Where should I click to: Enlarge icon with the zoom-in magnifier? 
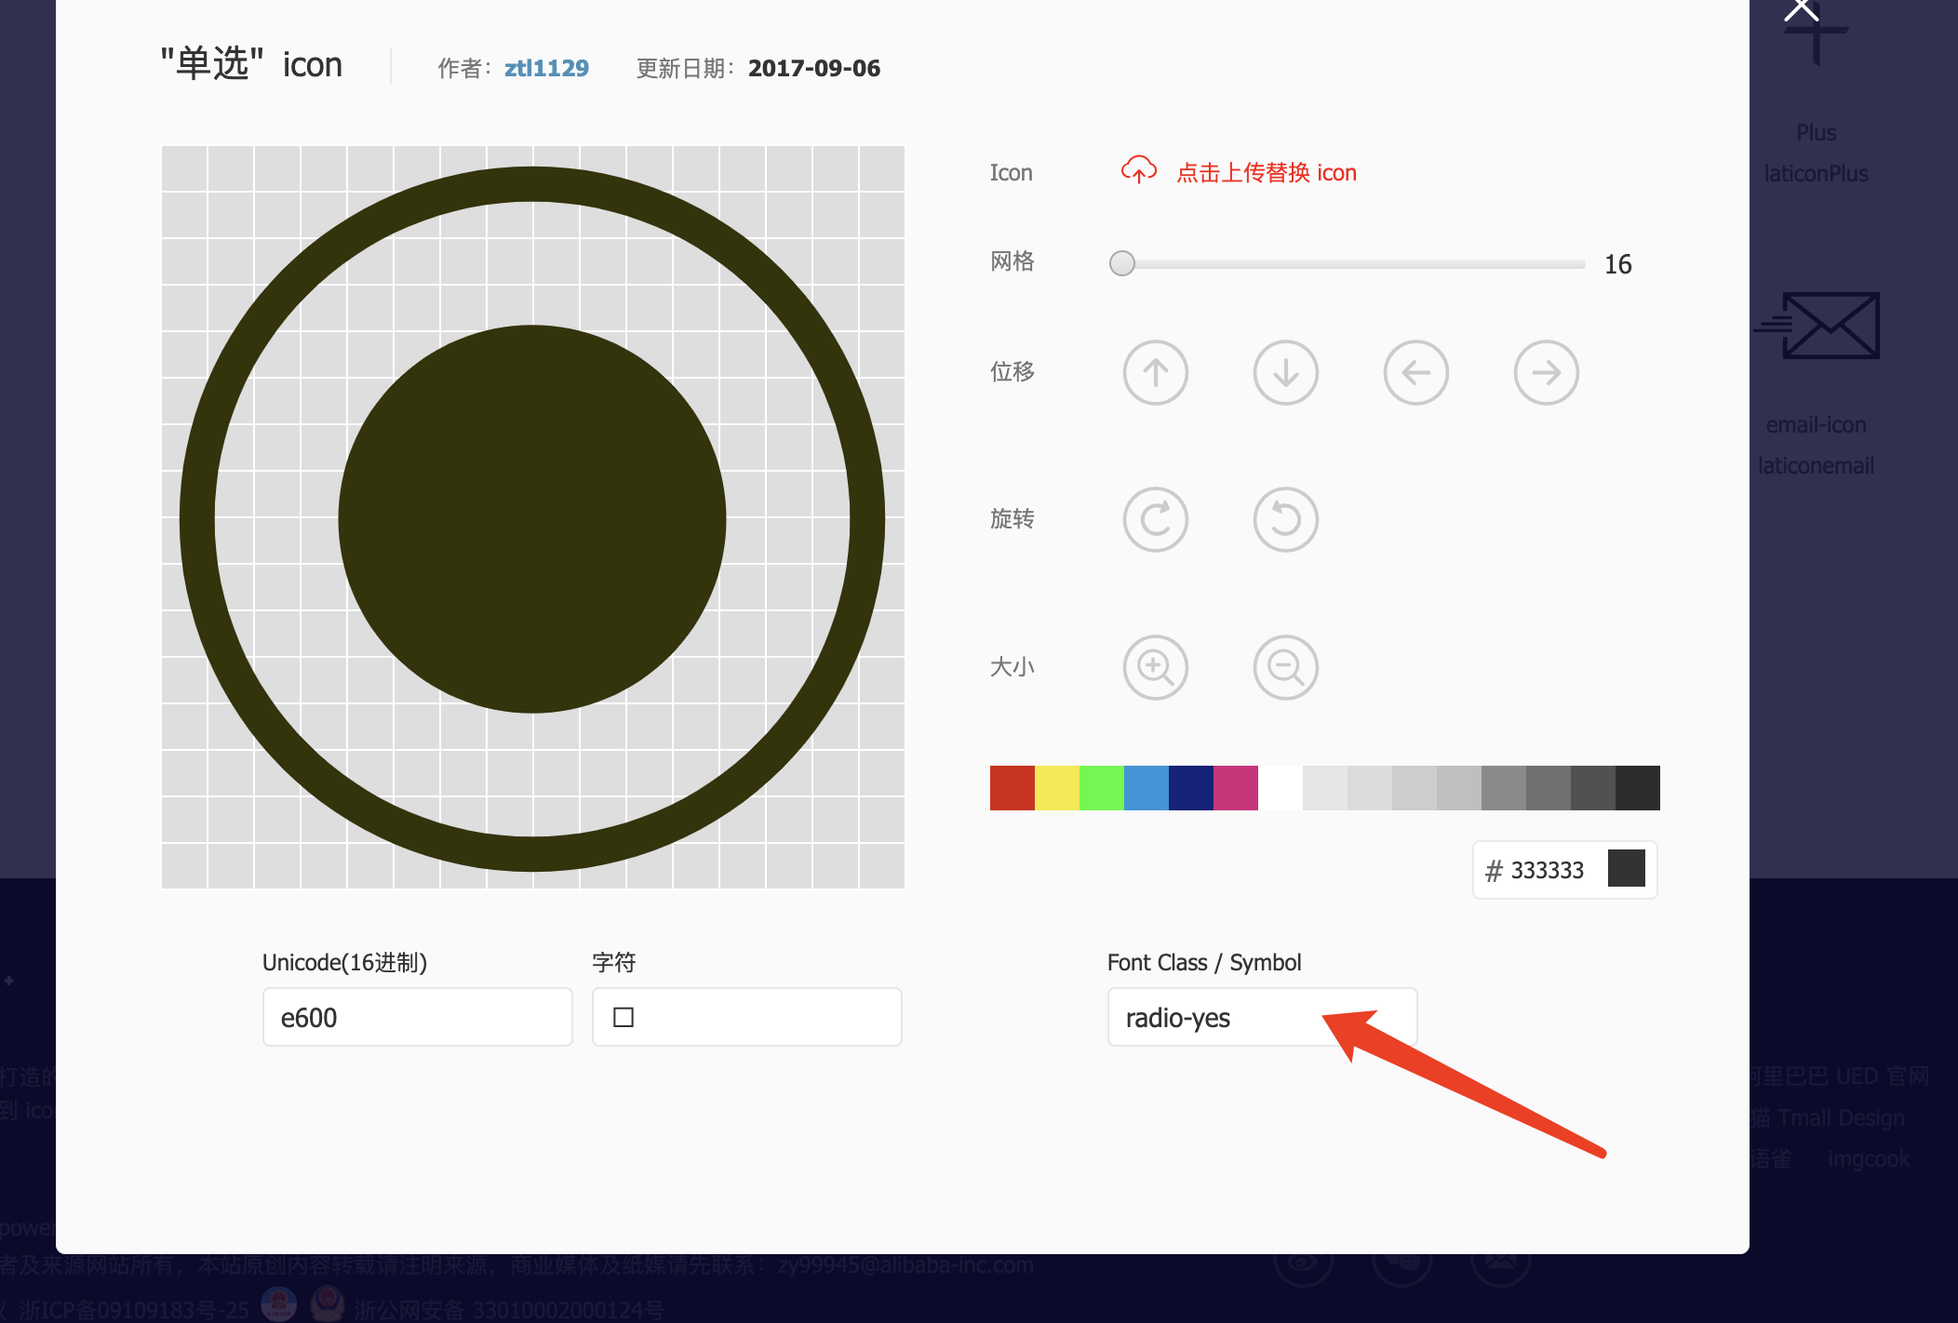[1155, 667]
